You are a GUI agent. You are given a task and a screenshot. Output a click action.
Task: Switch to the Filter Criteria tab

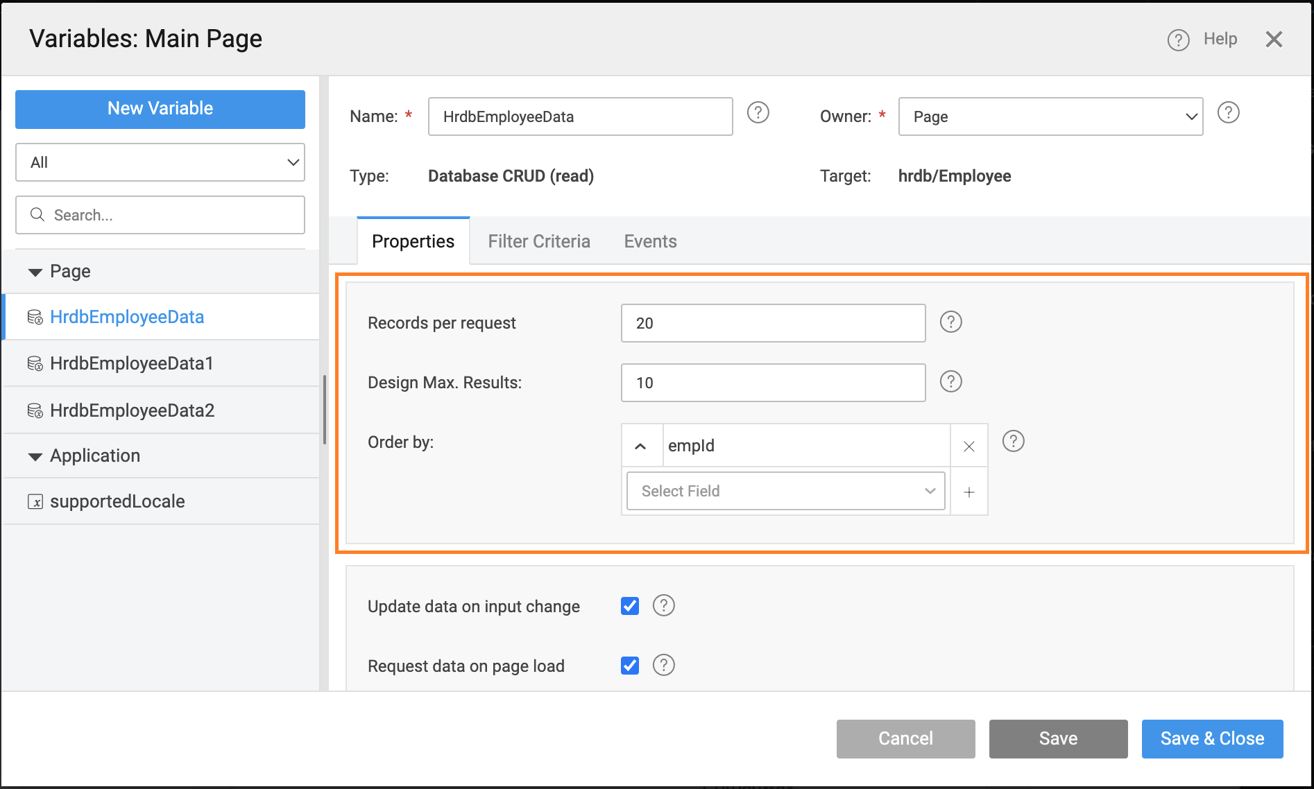[538, 241]
